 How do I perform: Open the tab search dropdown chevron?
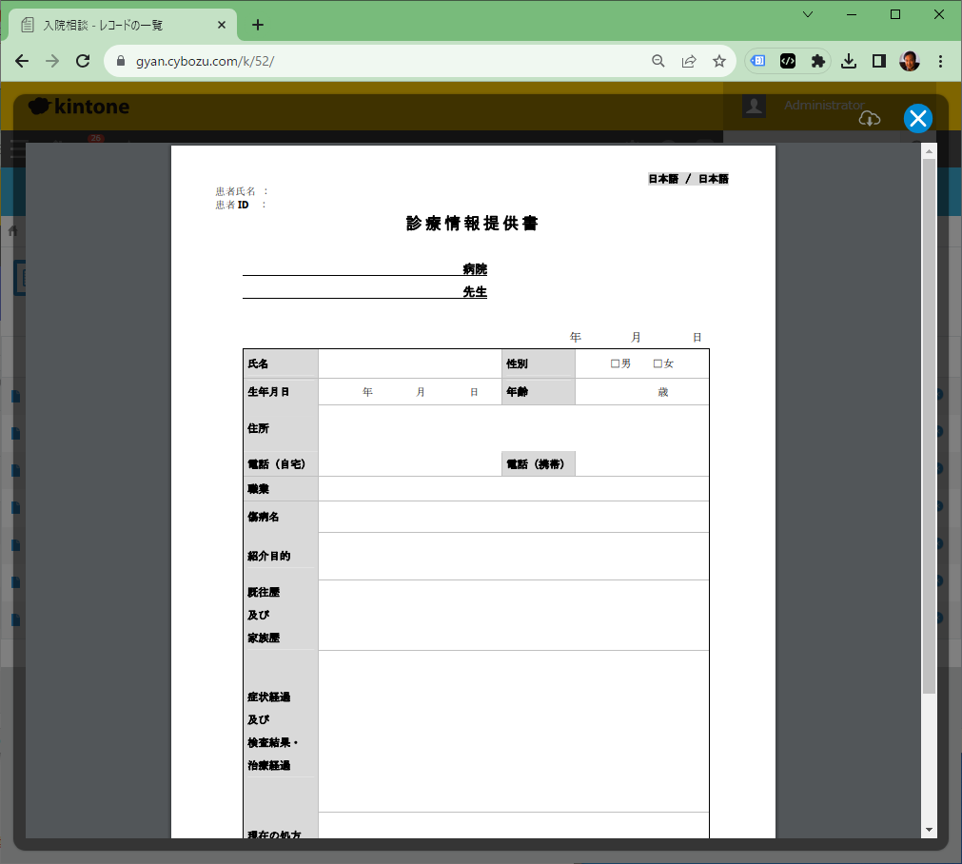pos(808,14)
